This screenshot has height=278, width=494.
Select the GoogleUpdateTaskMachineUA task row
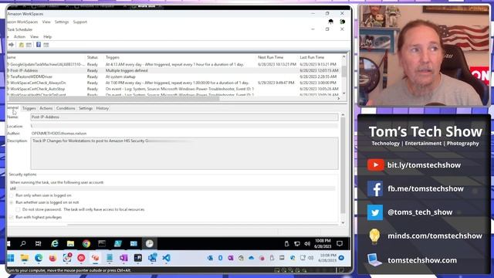click(173, 64)
